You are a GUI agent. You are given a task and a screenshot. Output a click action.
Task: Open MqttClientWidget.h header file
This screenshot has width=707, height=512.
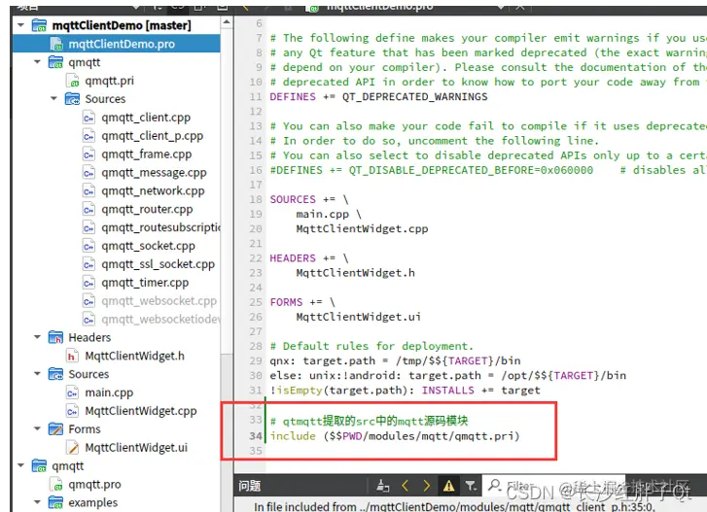click(x=134, y=357)
